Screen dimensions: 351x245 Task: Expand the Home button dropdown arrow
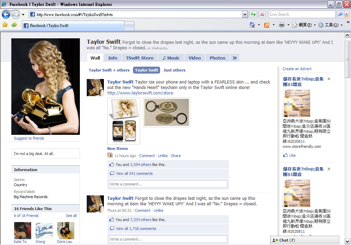pos(259,25)
